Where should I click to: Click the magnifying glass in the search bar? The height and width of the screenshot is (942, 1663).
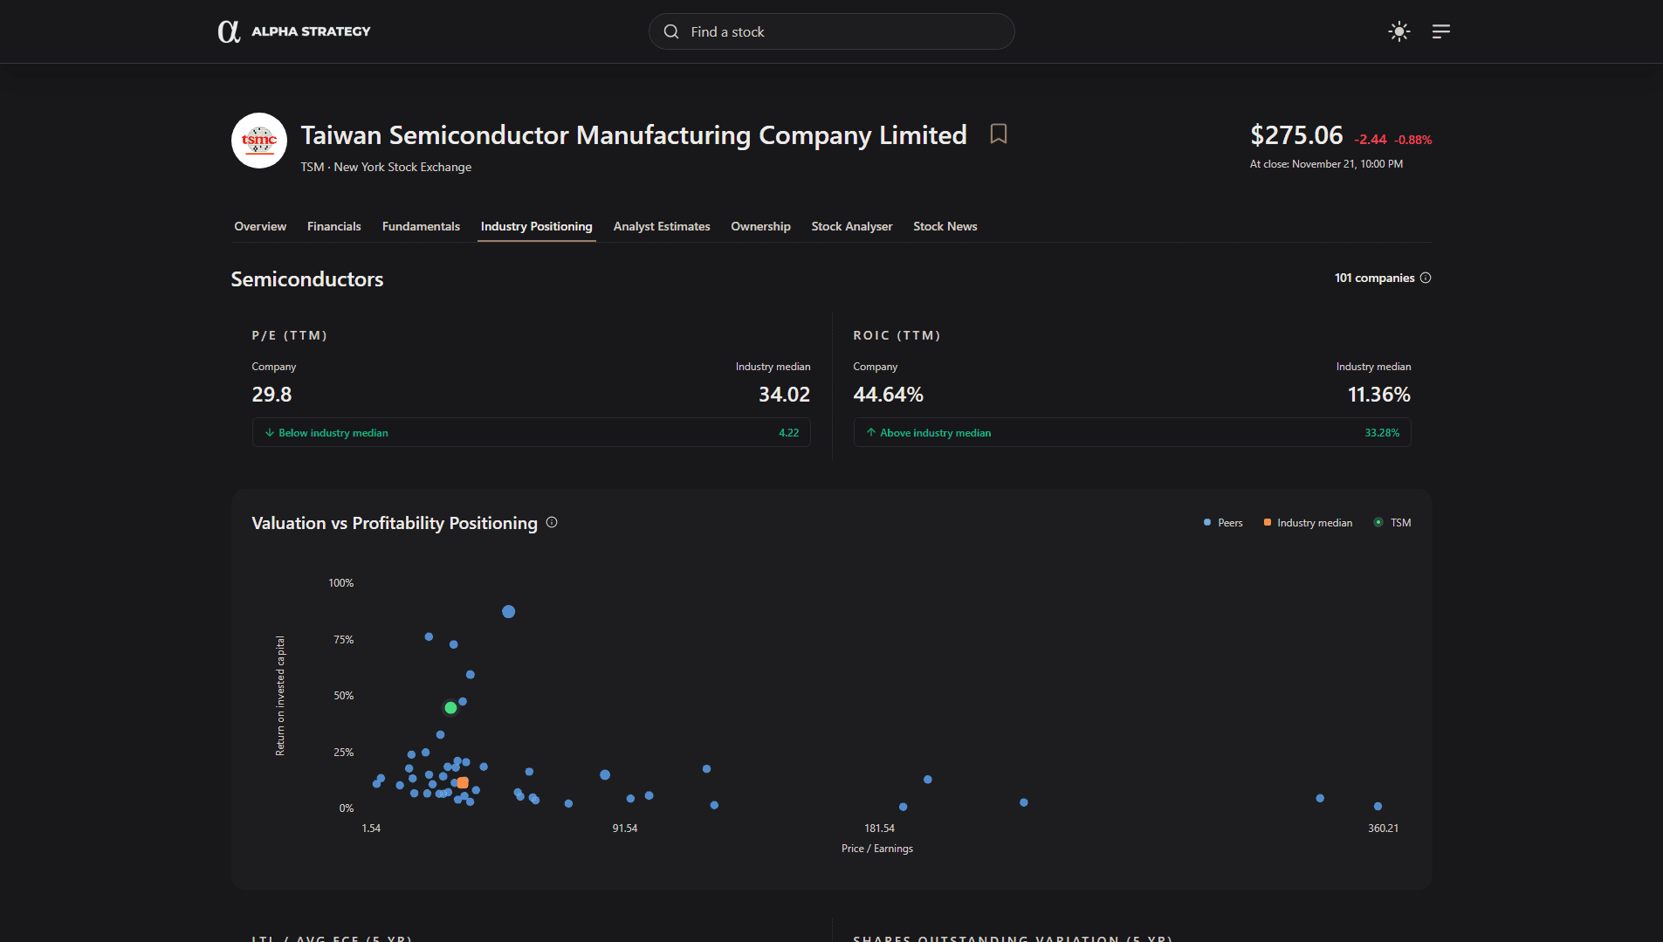coord(670,31)
